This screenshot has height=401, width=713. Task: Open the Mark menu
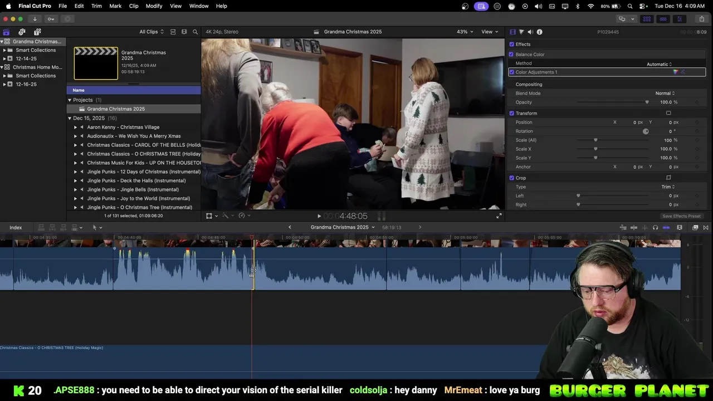(x=115, y=6)
